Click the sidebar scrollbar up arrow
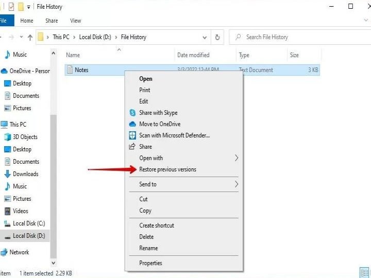Screen dimensions: 371x278 tap(54, 53)
